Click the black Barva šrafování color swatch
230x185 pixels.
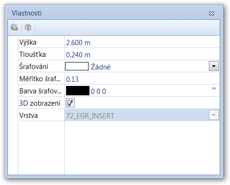tap(78, 91)
